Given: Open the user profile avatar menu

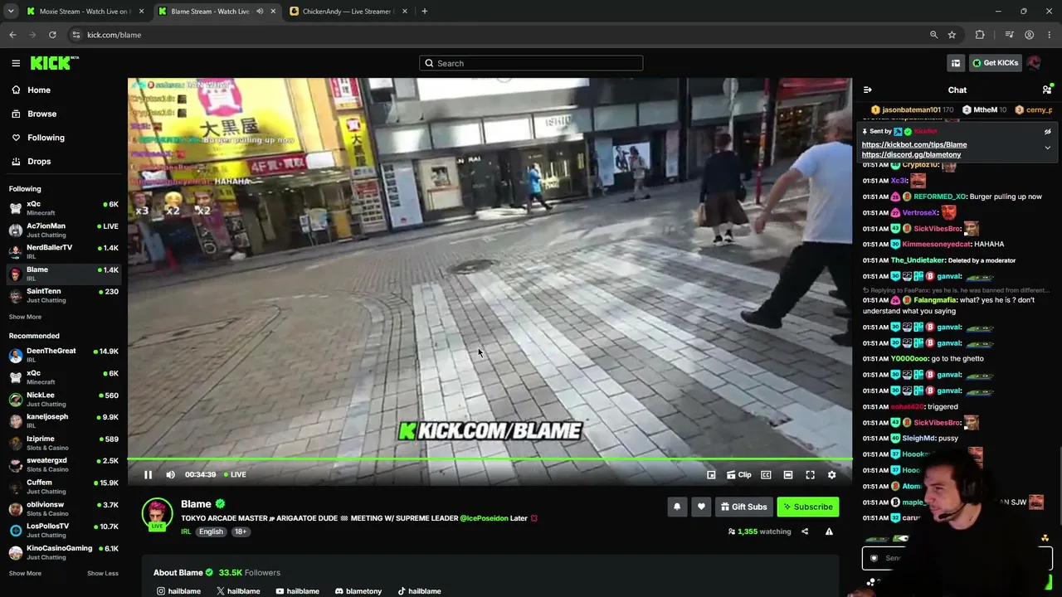Looking at the screenshot, I should 1034,63.
